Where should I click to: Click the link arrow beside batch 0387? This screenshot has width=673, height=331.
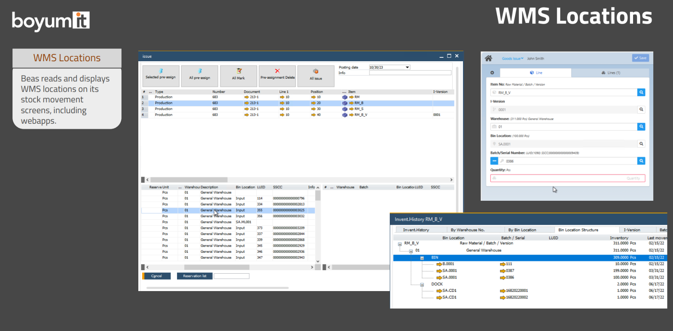click(503, 271)
